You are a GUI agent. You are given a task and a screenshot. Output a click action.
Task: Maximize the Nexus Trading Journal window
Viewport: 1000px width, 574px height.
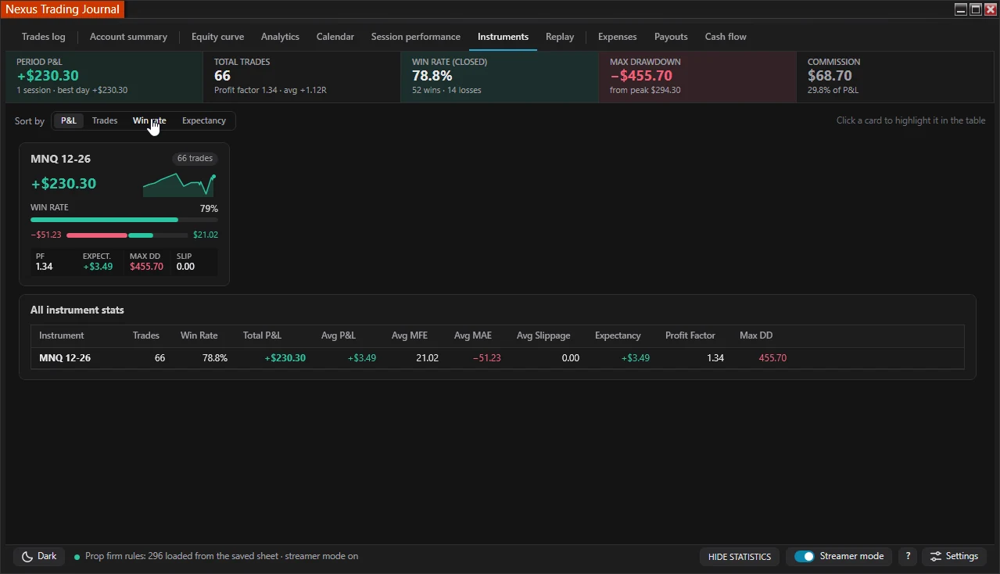(x=976, y=9)
